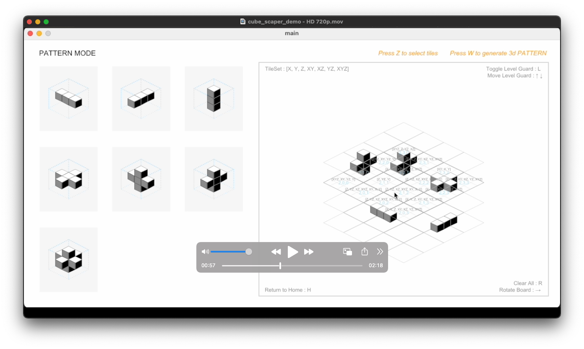The width and height of the screenshot is (584, 349).
Task: Click the fast-forward button in player controls
Action: click(309, 252)
